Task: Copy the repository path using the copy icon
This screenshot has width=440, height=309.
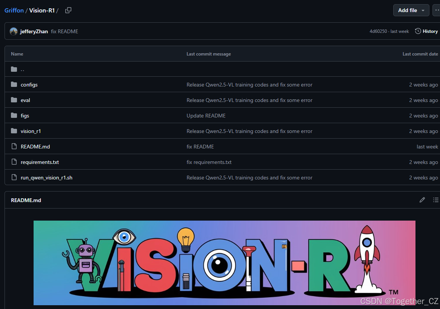Action: point(68,10)
